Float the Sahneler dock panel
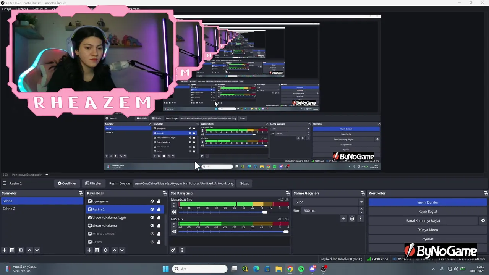This screenshot has height=275, width=489. click(81, 193)
